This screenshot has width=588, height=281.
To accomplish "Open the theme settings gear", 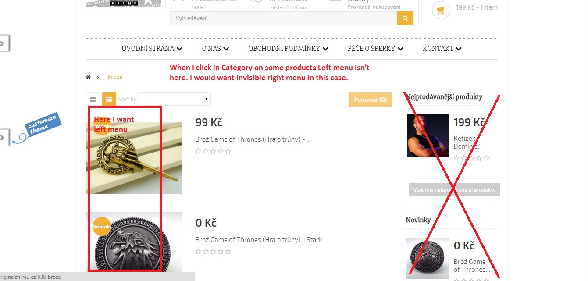I will 2,43.
